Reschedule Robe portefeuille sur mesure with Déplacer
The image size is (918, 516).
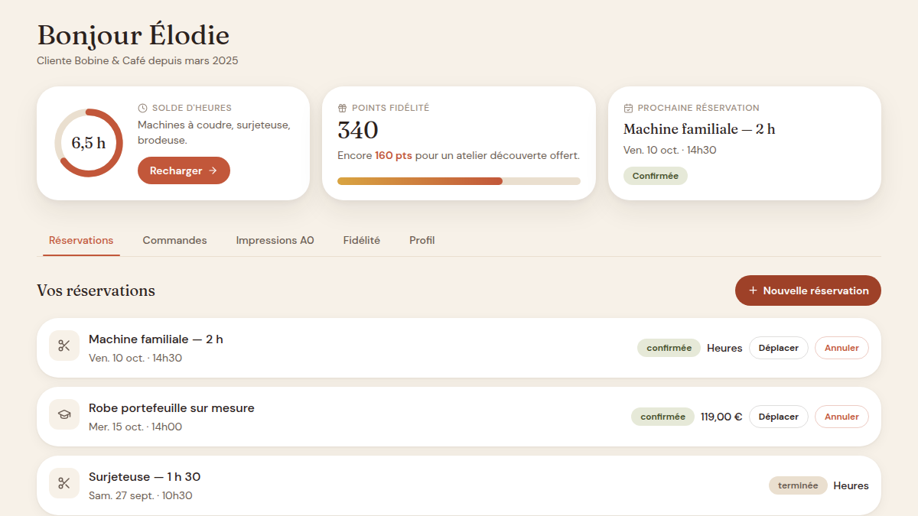pyautogui.click(x=778, y=417)
